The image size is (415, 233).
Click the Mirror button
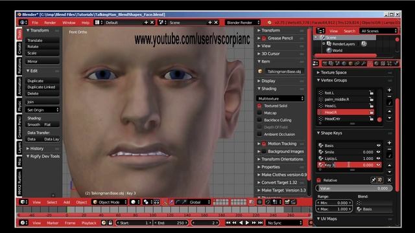(42, 61)
